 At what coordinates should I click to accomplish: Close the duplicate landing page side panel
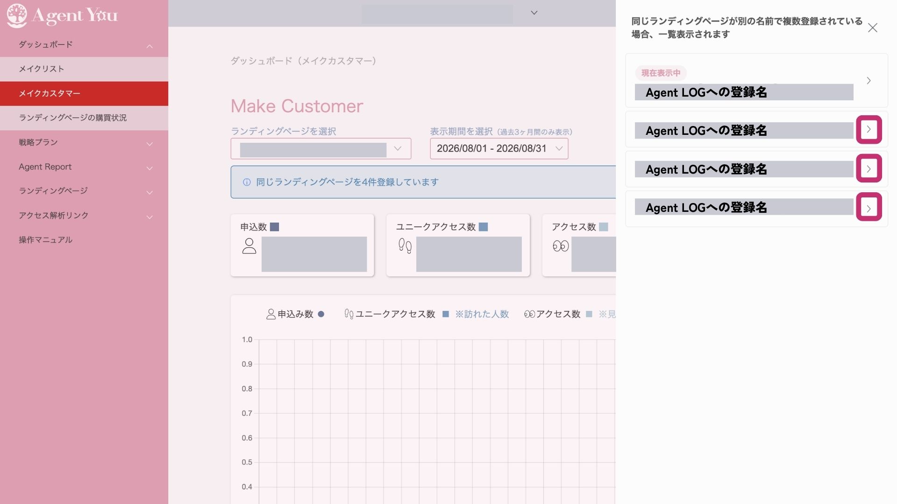tap(872, 28)
